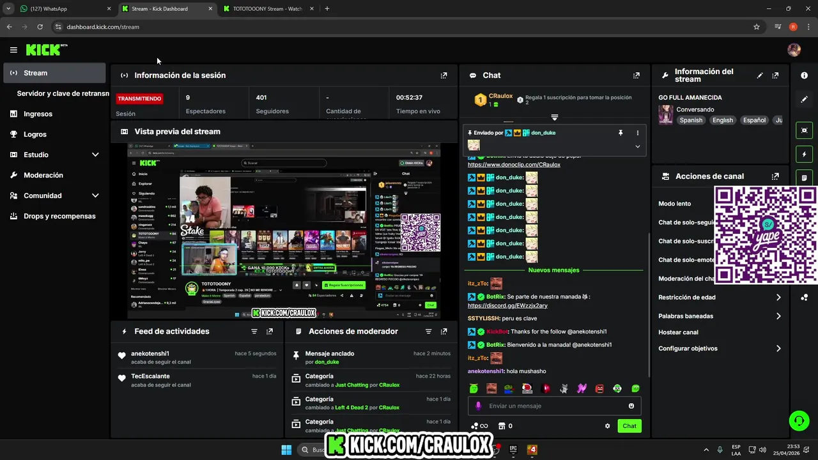The height and width of the screenshot is (460, 818).
Task: Click the Español tag
Action: pyautogui.click(x=754, y=120)
